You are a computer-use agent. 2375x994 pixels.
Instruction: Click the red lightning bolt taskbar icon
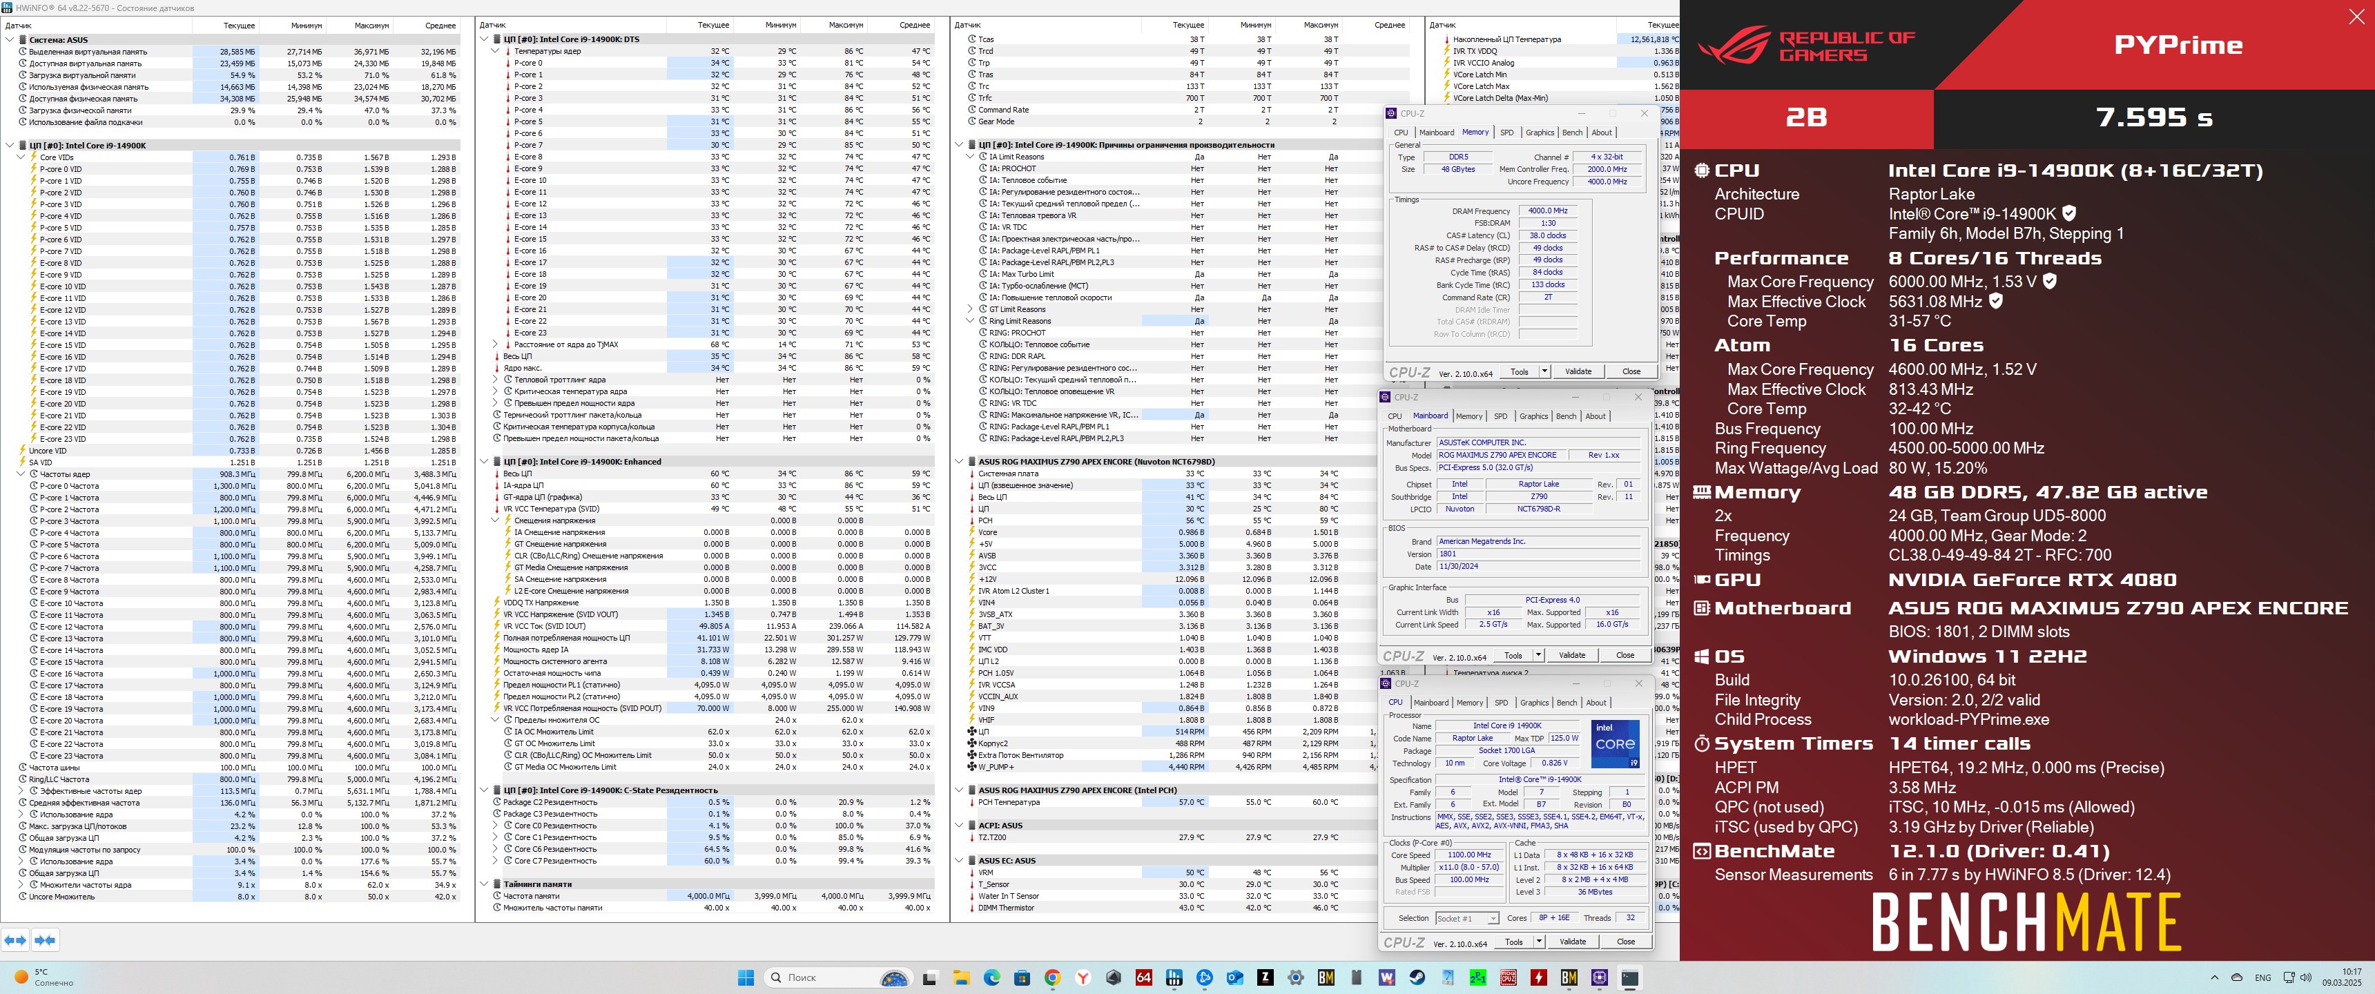(x=1538, y=977)
